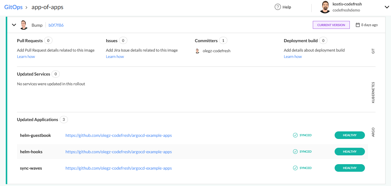Click the synced checkmark icon for sync-waves

pyautogui.click(x=295, y=168)
